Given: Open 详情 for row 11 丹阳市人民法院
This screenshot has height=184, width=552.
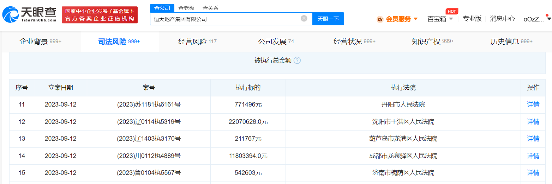Looking at the screenshot, I should click(x=533, y=104).
